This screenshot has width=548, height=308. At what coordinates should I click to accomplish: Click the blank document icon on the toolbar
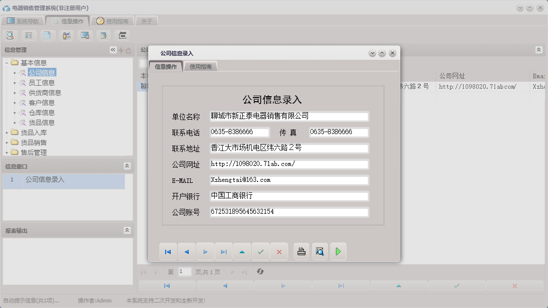click(x=47, y=35)
